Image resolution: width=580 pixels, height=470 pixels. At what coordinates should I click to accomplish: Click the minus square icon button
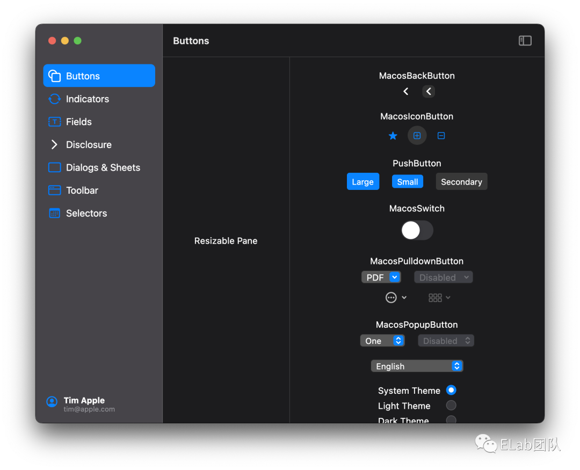pos(441,136)
